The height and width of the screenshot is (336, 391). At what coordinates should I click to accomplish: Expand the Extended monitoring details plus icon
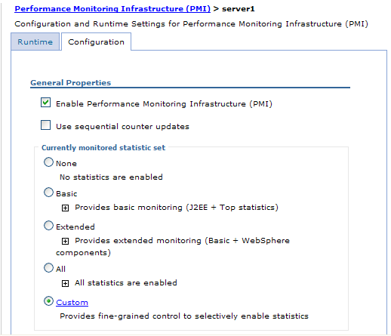pyautogui.click(x=65, y=241)
